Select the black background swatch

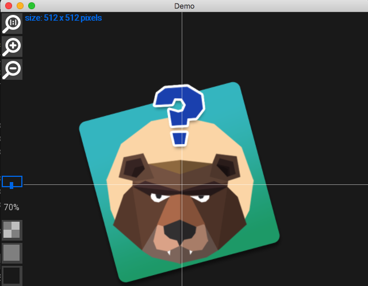12,275
